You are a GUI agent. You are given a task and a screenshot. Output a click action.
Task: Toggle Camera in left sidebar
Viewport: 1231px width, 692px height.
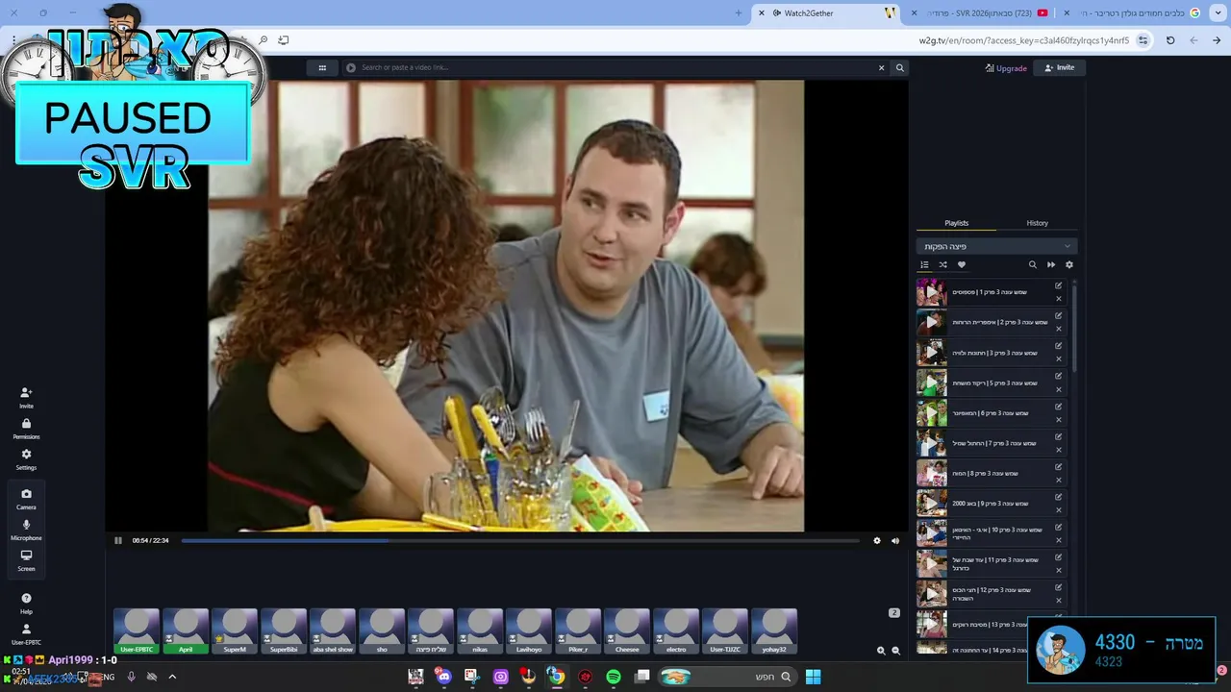(x=26, y=499)
